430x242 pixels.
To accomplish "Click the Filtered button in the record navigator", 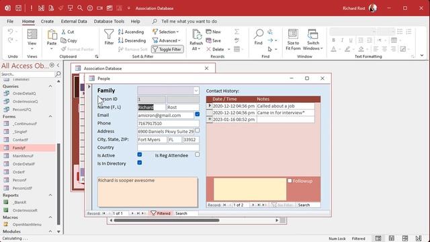I will coord(161,213).
